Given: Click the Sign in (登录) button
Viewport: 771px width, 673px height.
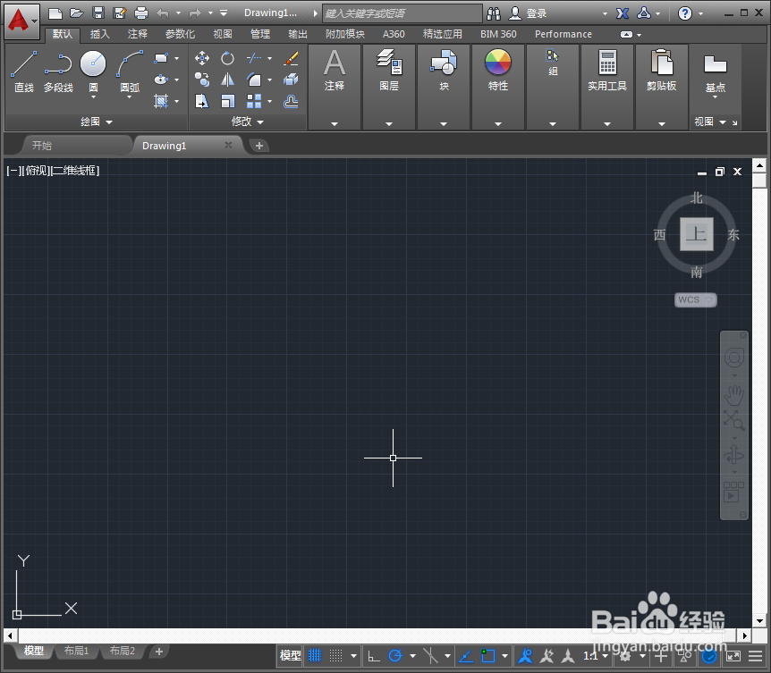Looking at the screenshot, I should tap(528, 13).
